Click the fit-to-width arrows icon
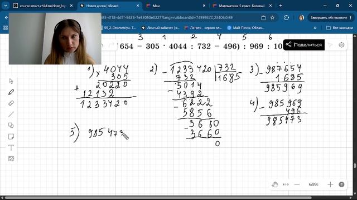Viewport: 357px width, 200px height. point(286,184)
